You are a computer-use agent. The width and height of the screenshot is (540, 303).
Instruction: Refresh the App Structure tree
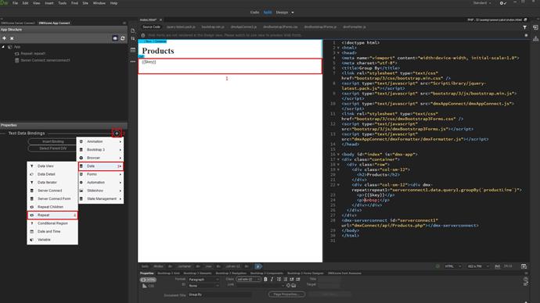pyautogui.click(x=123, y=38)
